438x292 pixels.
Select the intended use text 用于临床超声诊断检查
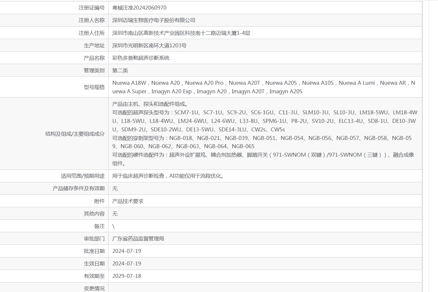[169, 176]
